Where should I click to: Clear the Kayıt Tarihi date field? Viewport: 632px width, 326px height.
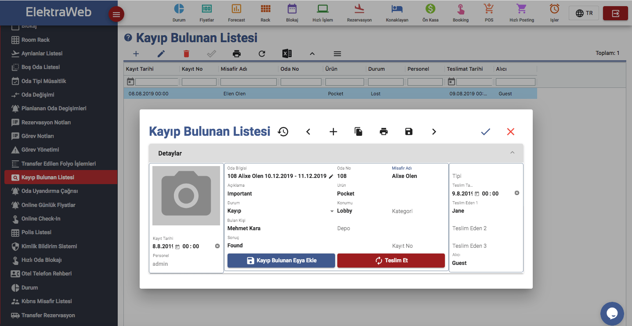pyautogui.click(x=217, y=246)
